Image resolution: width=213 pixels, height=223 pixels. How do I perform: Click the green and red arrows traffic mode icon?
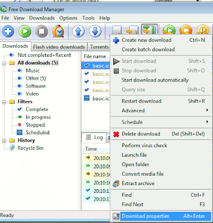[x=149, y=30]
